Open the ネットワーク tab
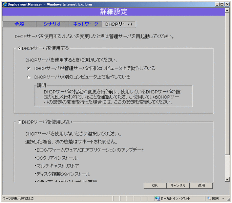232x203 pixels. (86, 24)
